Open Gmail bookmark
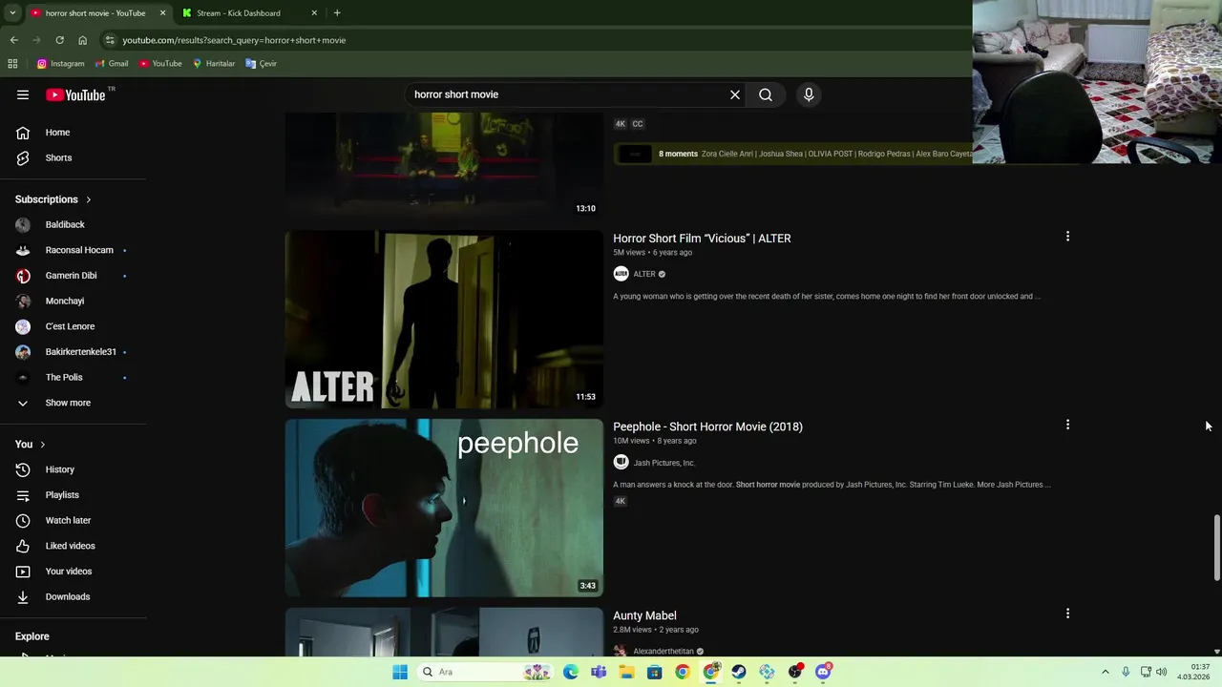Image resolution: width=1222 pixels, height=687 pixels. tap(111, 64)
